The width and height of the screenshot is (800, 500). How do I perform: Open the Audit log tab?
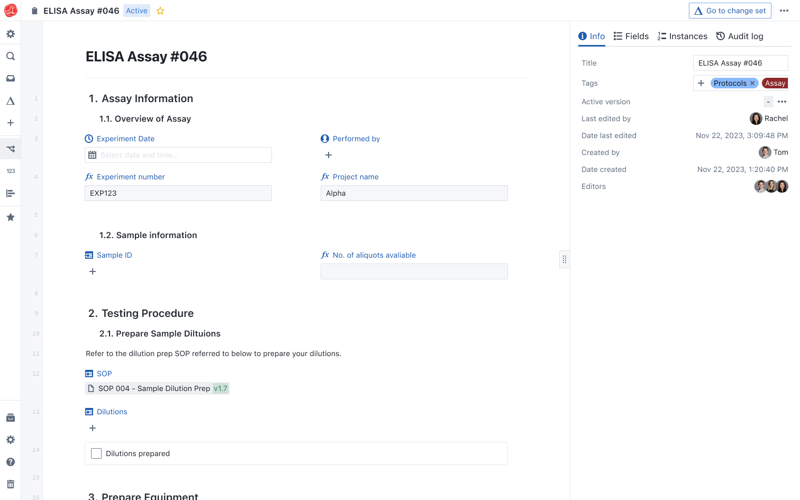739,36
